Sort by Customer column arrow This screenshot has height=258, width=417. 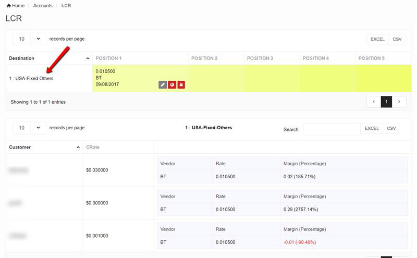coord(78,148)
